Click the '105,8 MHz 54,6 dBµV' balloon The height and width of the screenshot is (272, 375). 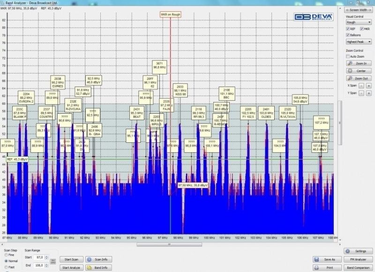[300, 100]
